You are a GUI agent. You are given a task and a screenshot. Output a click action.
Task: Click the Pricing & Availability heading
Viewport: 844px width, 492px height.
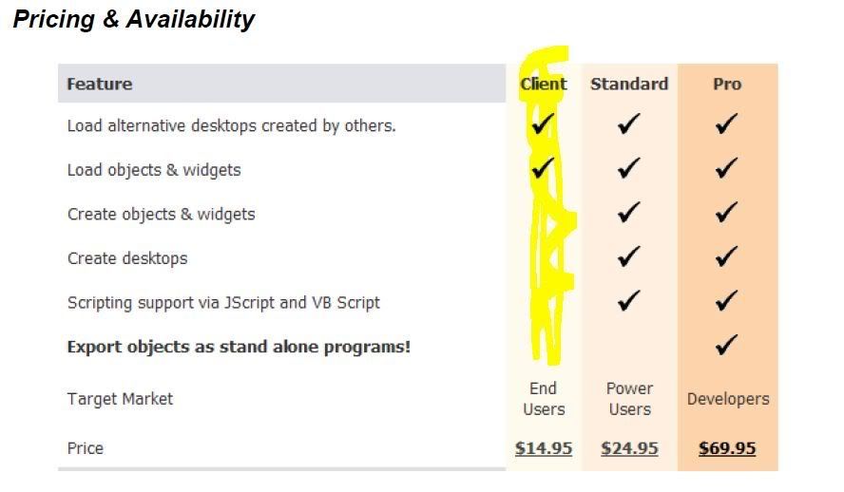pos(133,19)
